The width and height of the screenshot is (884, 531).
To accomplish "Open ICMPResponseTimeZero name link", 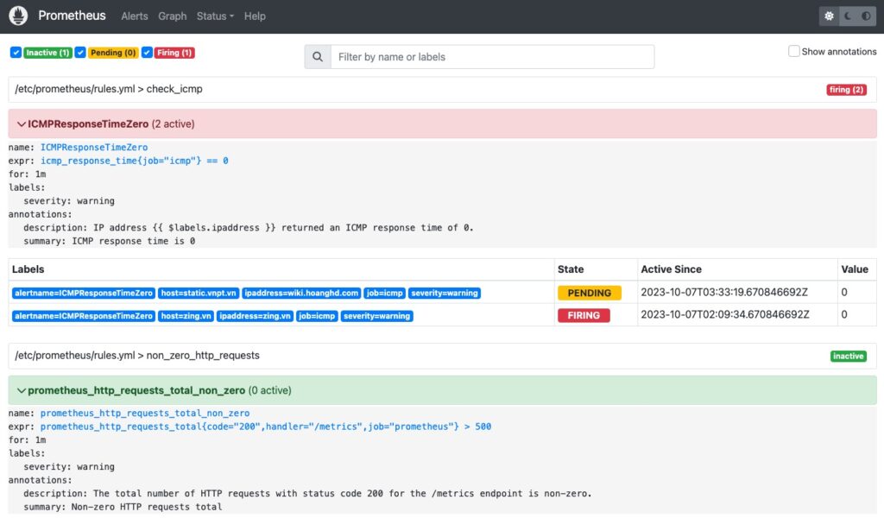I will (93, 147).
